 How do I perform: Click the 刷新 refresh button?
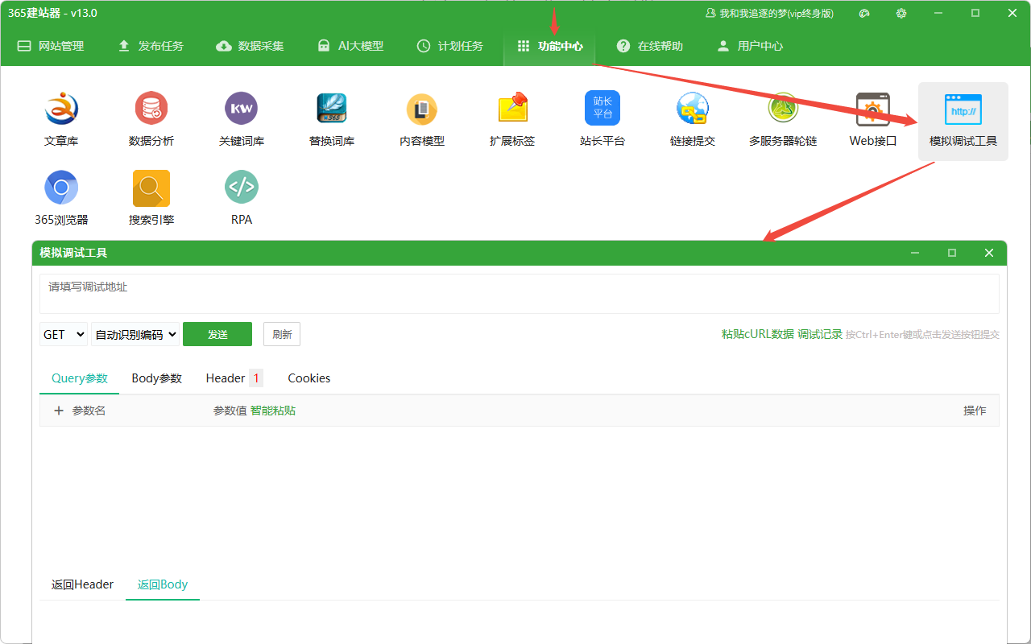pyautogui.click(x=282, y=334)
